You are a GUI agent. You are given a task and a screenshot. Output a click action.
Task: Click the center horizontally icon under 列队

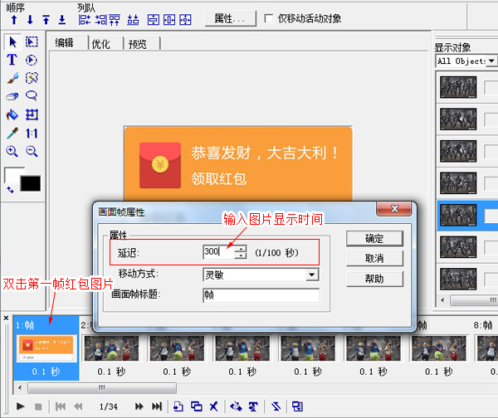pyautogui.click(x=153, y=20)
